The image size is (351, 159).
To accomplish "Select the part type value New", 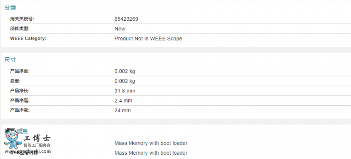I will click(120, 29).
